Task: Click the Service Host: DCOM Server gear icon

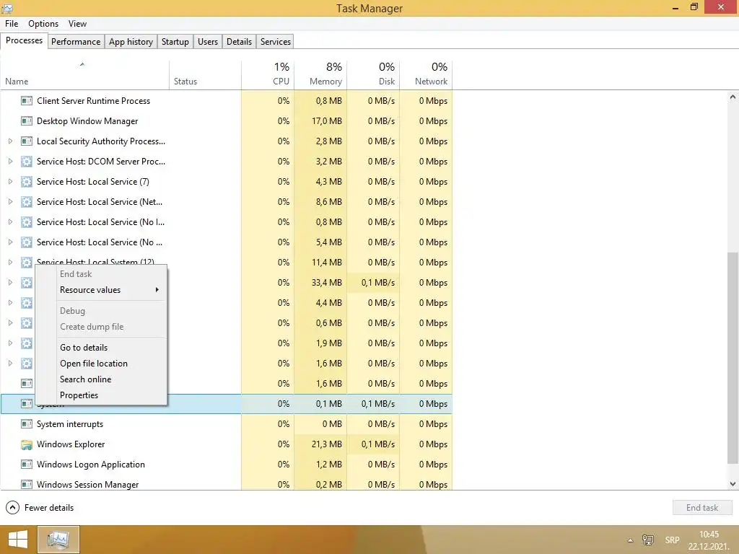Action: click(x=27, y=162)
